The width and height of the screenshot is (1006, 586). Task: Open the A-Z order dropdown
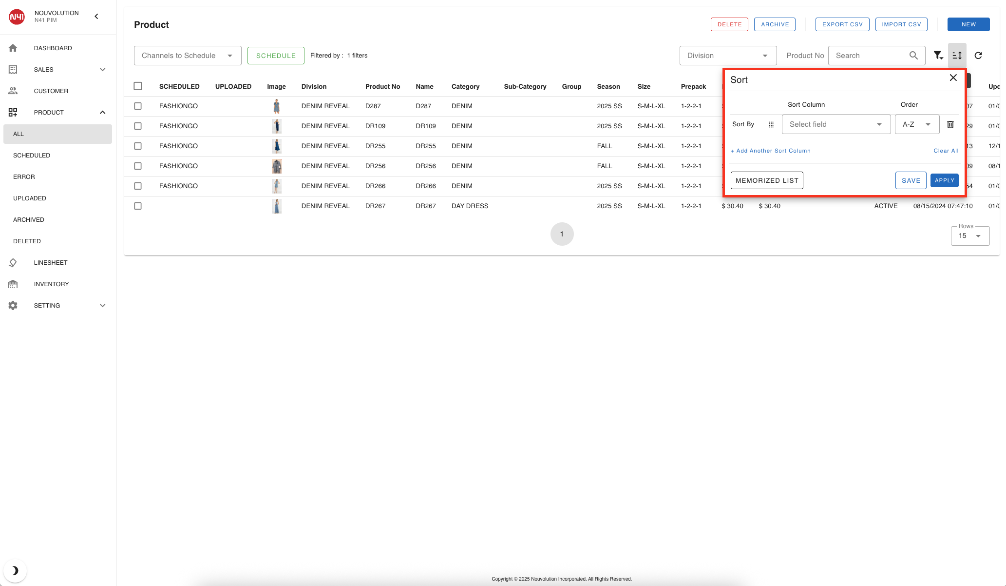[x=916, y=124]
